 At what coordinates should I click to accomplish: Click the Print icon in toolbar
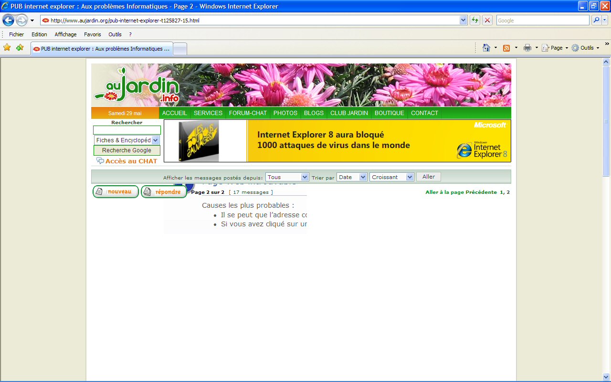coord(527,48)
